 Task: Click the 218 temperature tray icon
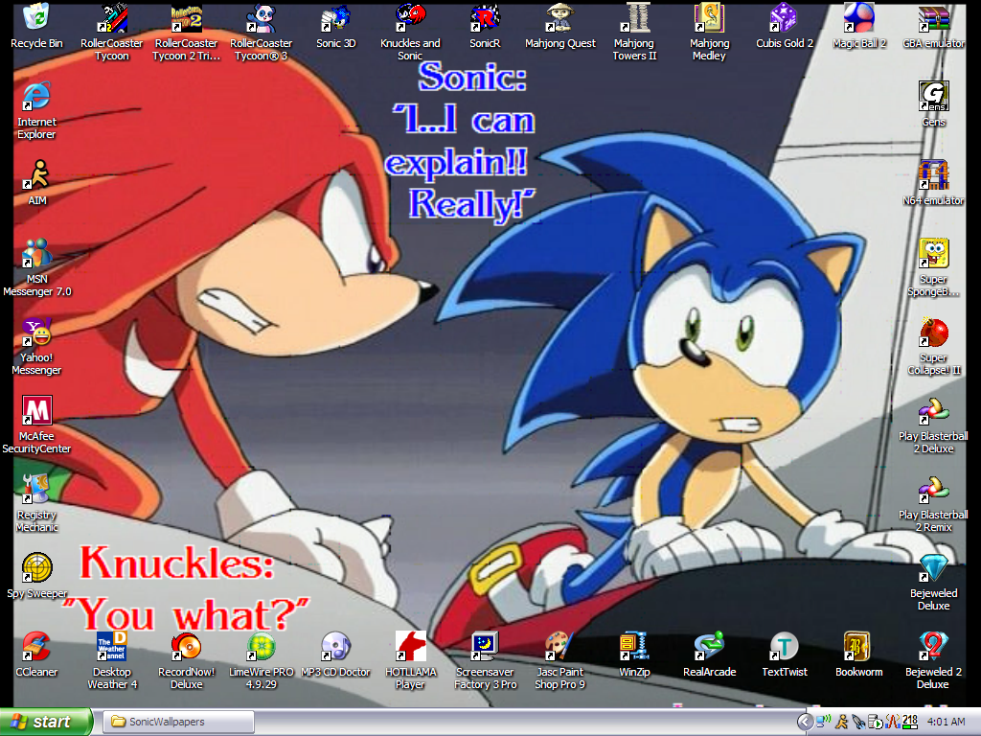(910, 721)
